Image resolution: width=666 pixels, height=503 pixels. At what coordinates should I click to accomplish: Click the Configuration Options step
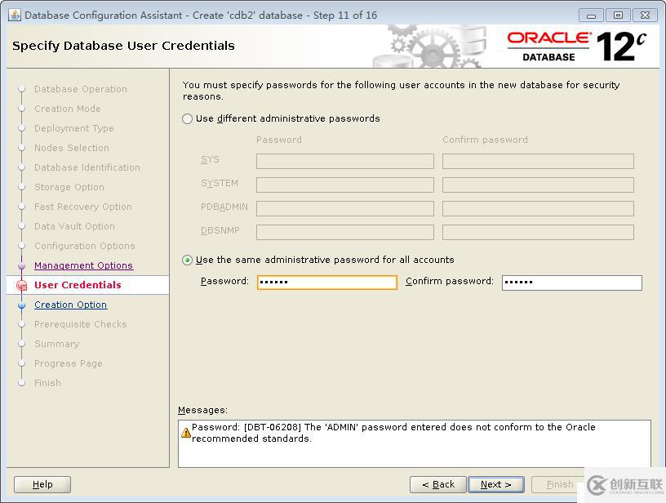click(85, 246)
